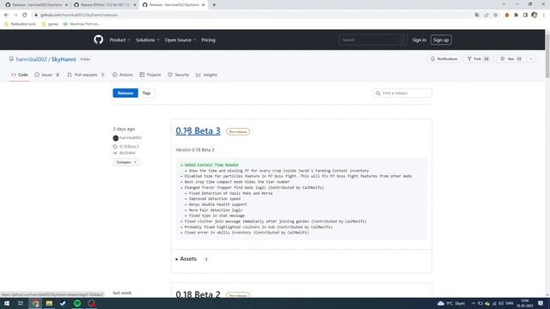The height and width of the screenshot is (309, 550).
Task: Click the browser address bar URL
Action: coord(79,15)
